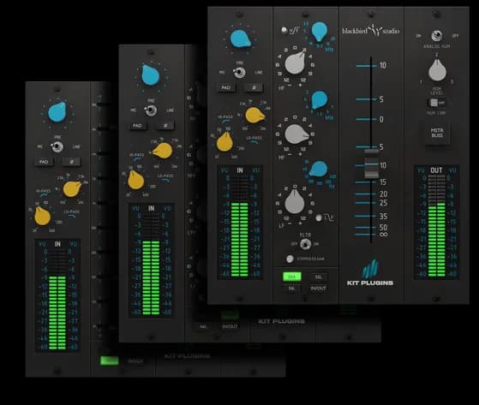Click the blue HF frequency knob

pos(320,31)
